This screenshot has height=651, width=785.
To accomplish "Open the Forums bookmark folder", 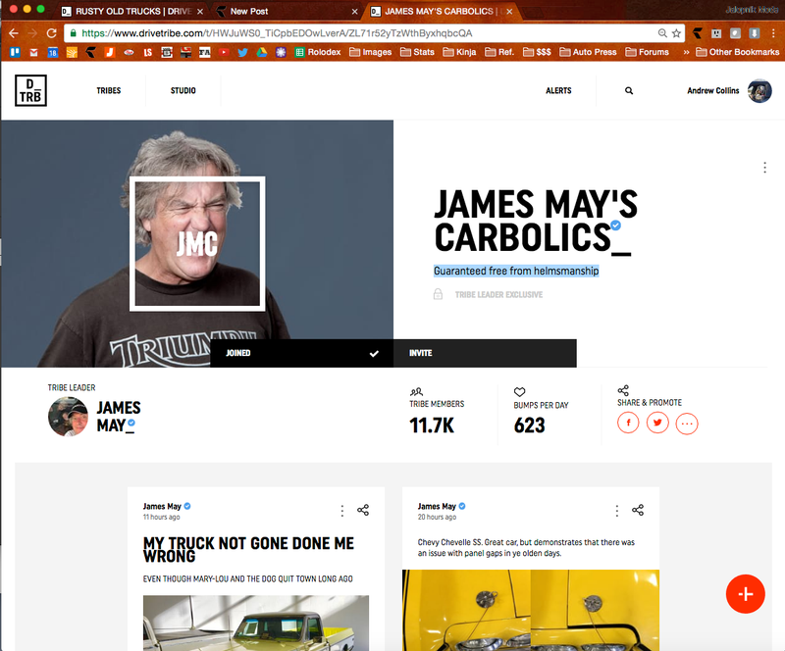I will tap(648, 52).
